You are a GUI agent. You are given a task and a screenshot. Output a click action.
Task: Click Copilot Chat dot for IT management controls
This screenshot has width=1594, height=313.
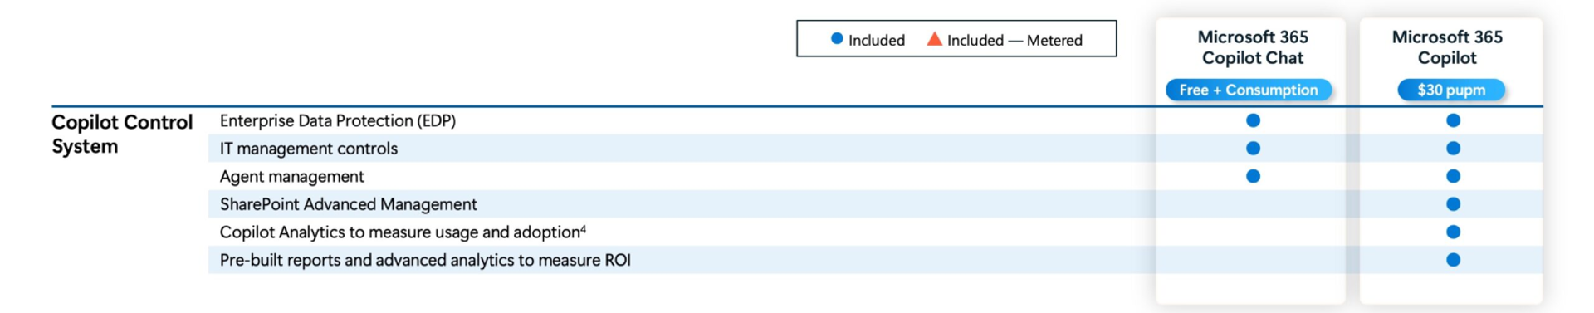tap(1253, 149)
